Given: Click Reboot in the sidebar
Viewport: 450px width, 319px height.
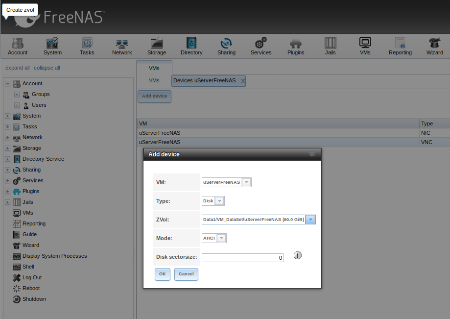Looking at the screenshot, I should [26, 288].
